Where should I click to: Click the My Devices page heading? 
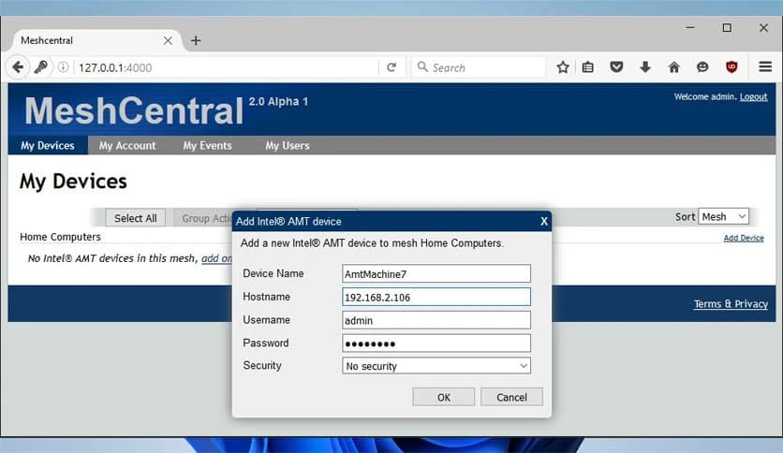pyautogui.click(x=73, y=181)
